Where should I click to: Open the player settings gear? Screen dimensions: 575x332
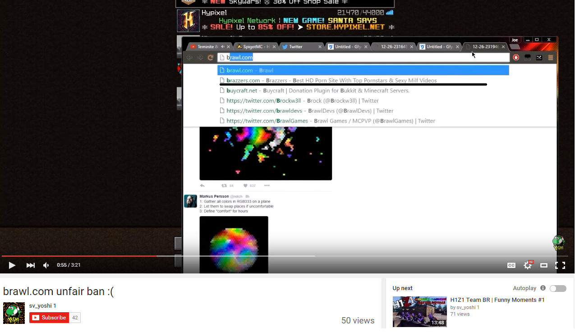(528, 265)
